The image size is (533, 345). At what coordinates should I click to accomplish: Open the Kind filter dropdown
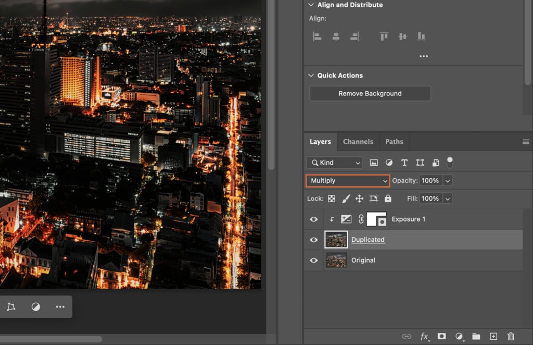click(334, 163)
